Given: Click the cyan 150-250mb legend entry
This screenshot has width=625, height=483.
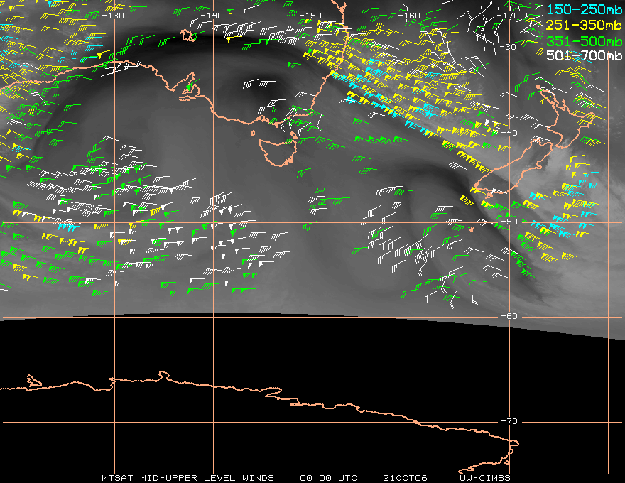Looking at the screenshot, I should coord(584,9).
